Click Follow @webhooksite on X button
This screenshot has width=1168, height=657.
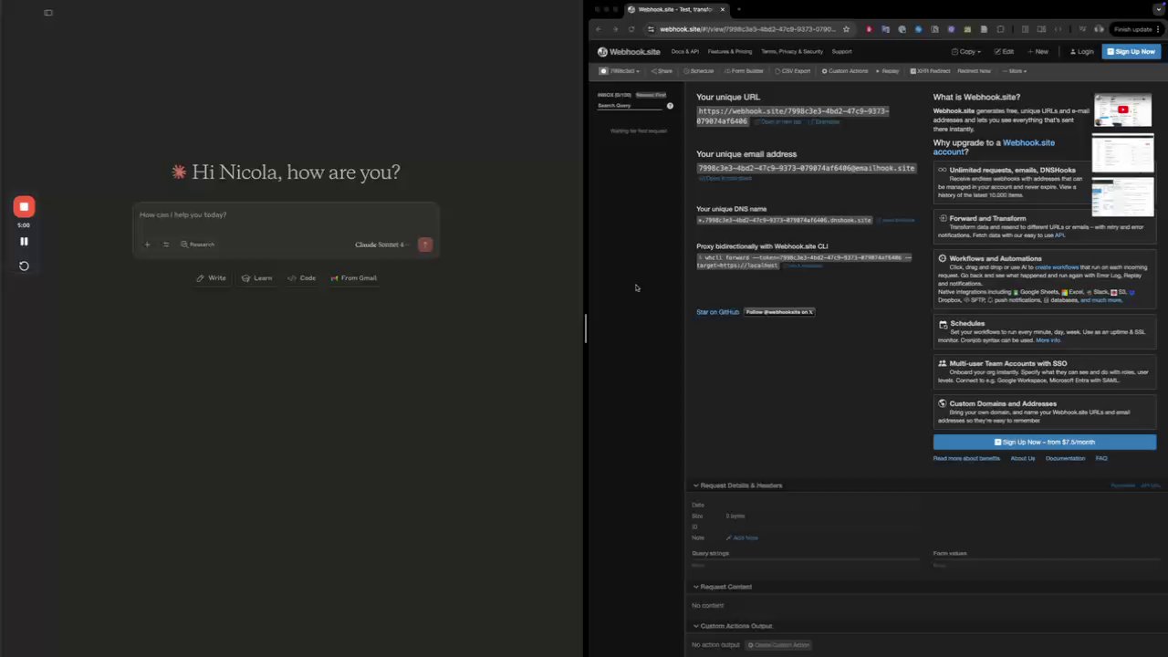click(x=778, y=312)
